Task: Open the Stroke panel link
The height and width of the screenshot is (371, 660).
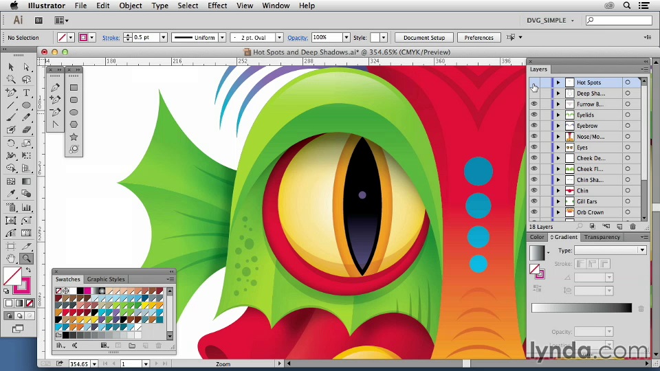Action: [111, 38]
